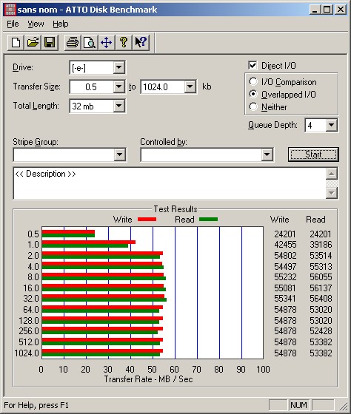The height and width of the screenshot is (414, 351).
Task: Open Print Preview from the toolbar
Action: [89, 42]
